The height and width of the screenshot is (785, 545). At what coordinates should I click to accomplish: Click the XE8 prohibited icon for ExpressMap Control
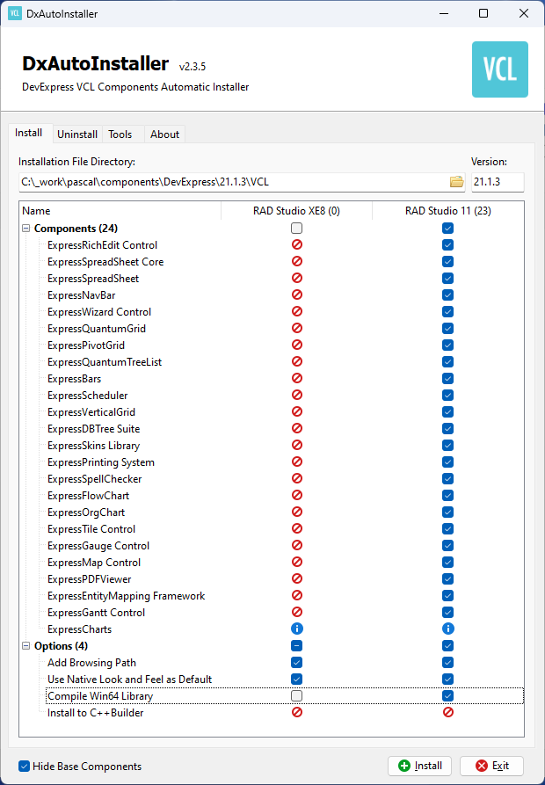297,563
